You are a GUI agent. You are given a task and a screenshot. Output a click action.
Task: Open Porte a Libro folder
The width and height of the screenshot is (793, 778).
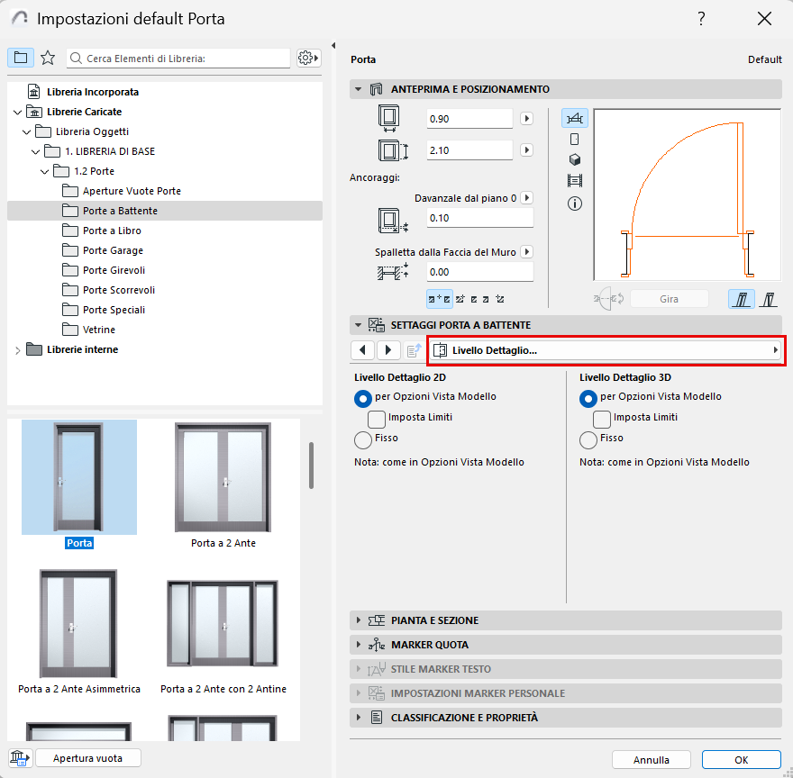click(x=112, y=231)
